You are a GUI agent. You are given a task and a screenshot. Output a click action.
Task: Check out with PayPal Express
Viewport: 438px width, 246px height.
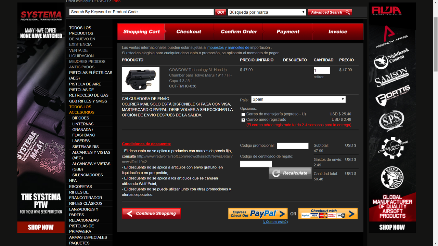pyautogui.click(x=258, y=214)
